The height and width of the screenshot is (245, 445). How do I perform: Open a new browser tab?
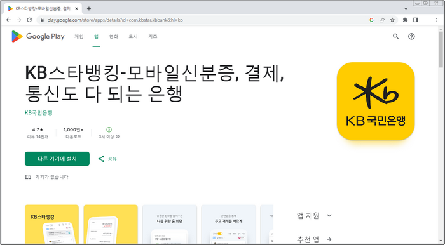89,8
